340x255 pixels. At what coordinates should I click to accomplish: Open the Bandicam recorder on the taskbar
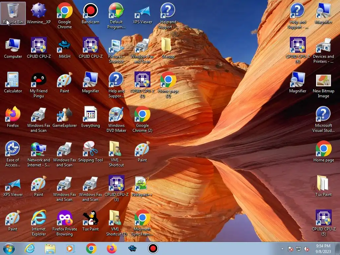pyautogui.click(x=153, y=248)
